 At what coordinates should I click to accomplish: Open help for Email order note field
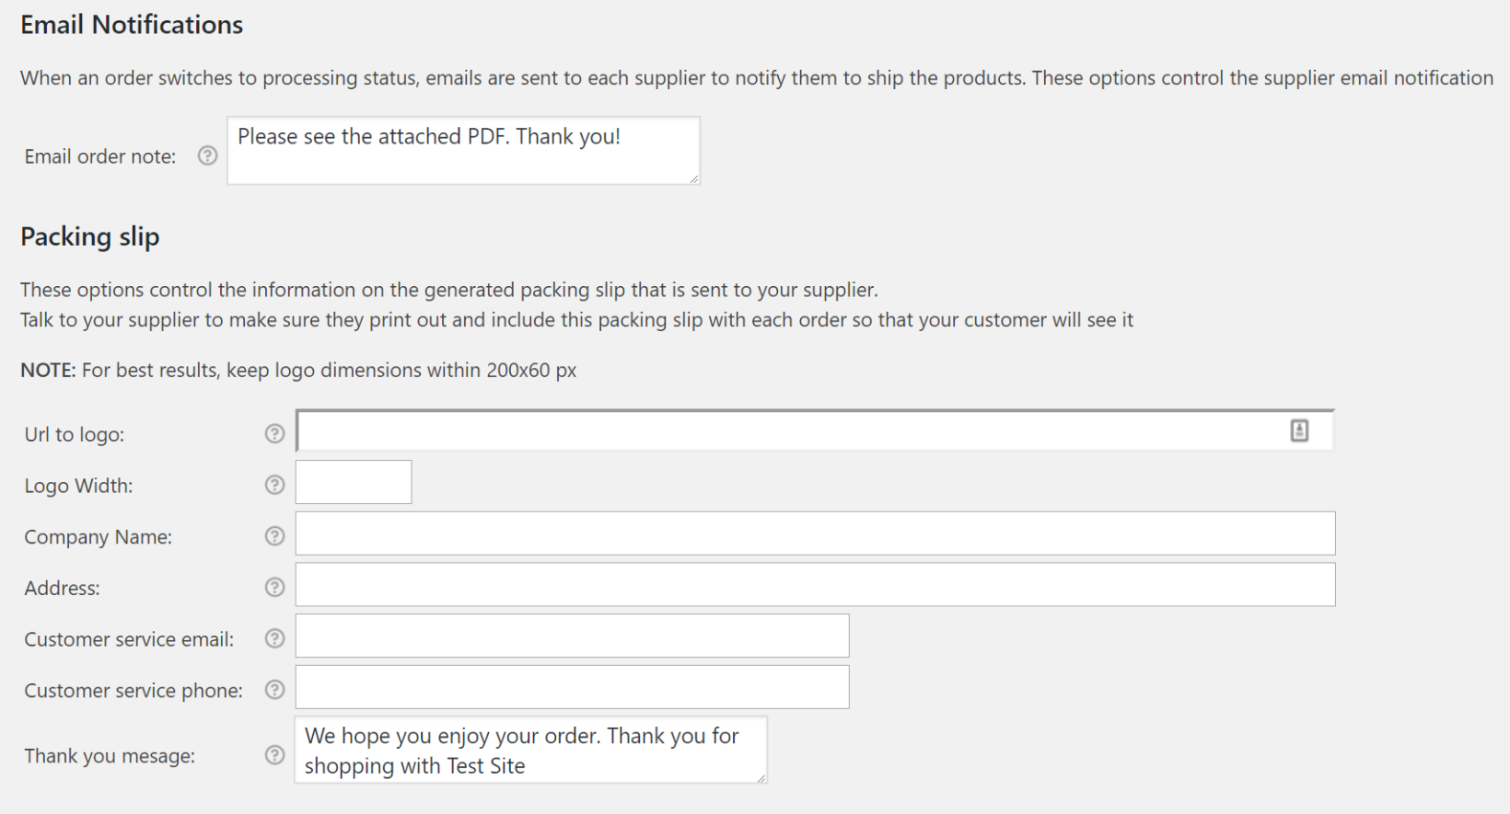[206, 155]
